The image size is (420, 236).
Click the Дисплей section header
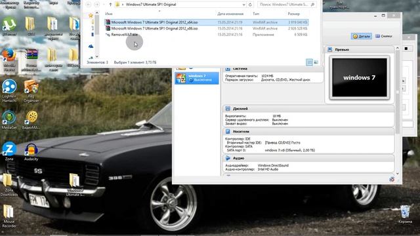tap(308, 109)
